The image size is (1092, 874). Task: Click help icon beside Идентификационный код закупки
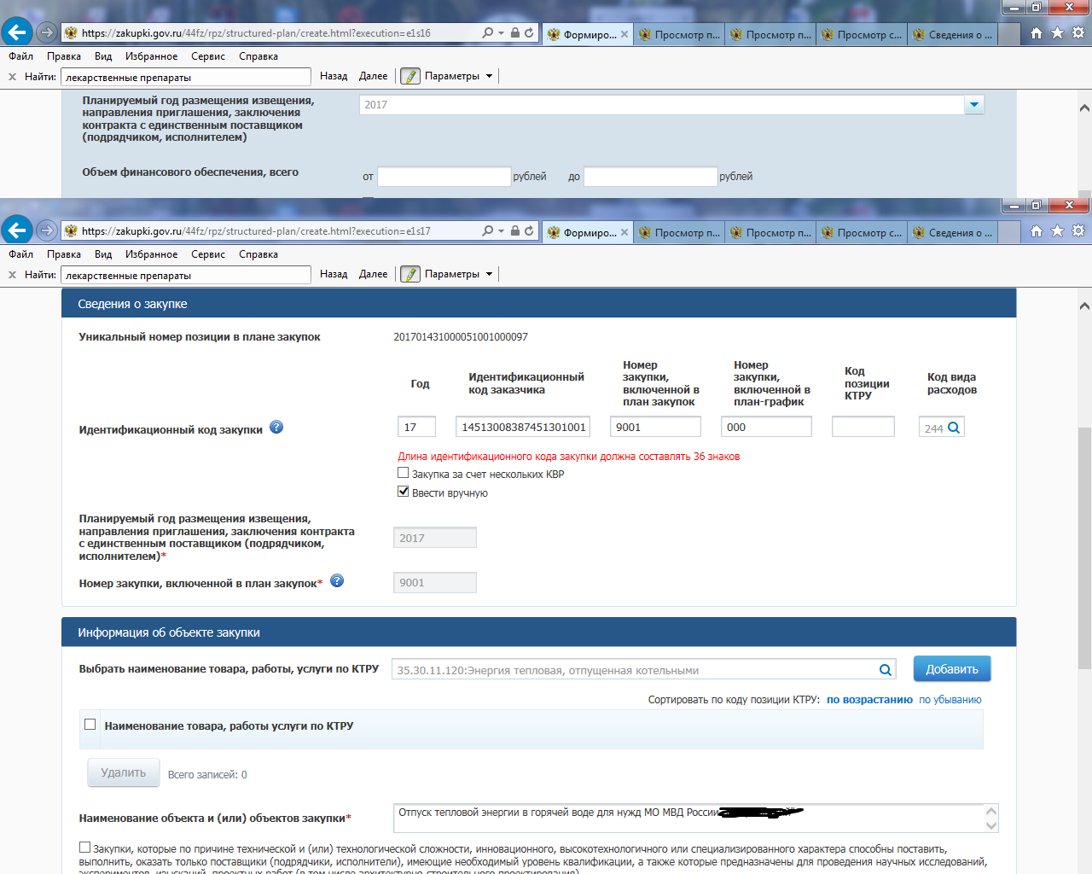pos(276,428)
